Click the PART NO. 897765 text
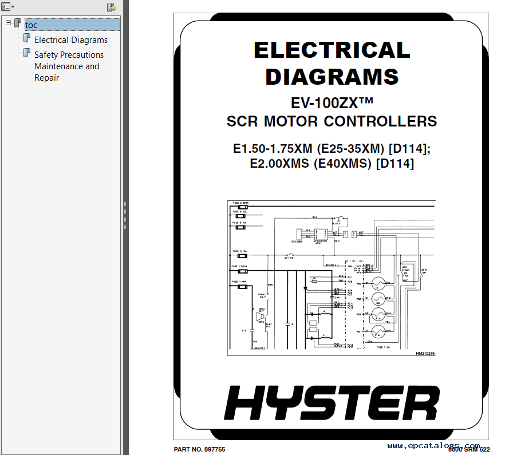The image size is (509, 455). [x=199, y=449]
